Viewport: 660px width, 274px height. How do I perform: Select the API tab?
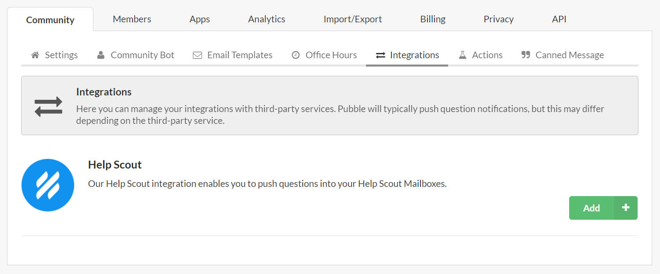click(559, 19)
